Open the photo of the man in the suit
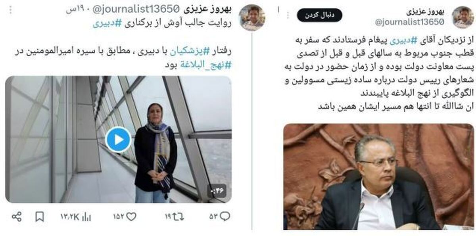This screenshot has height=236, width=476. point(378,177)
